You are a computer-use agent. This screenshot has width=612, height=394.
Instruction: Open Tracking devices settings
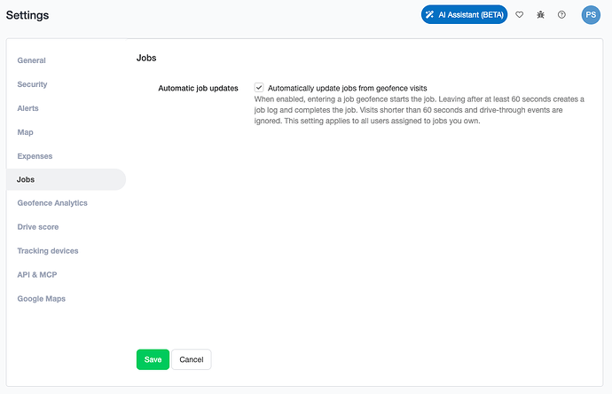point(48,251)
